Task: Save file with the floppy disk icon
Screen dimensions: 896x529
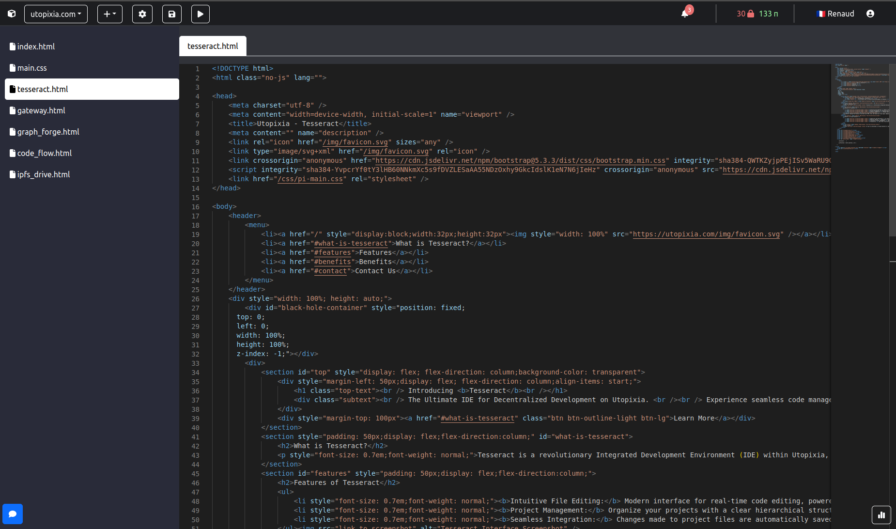Action: pos(172,14)
